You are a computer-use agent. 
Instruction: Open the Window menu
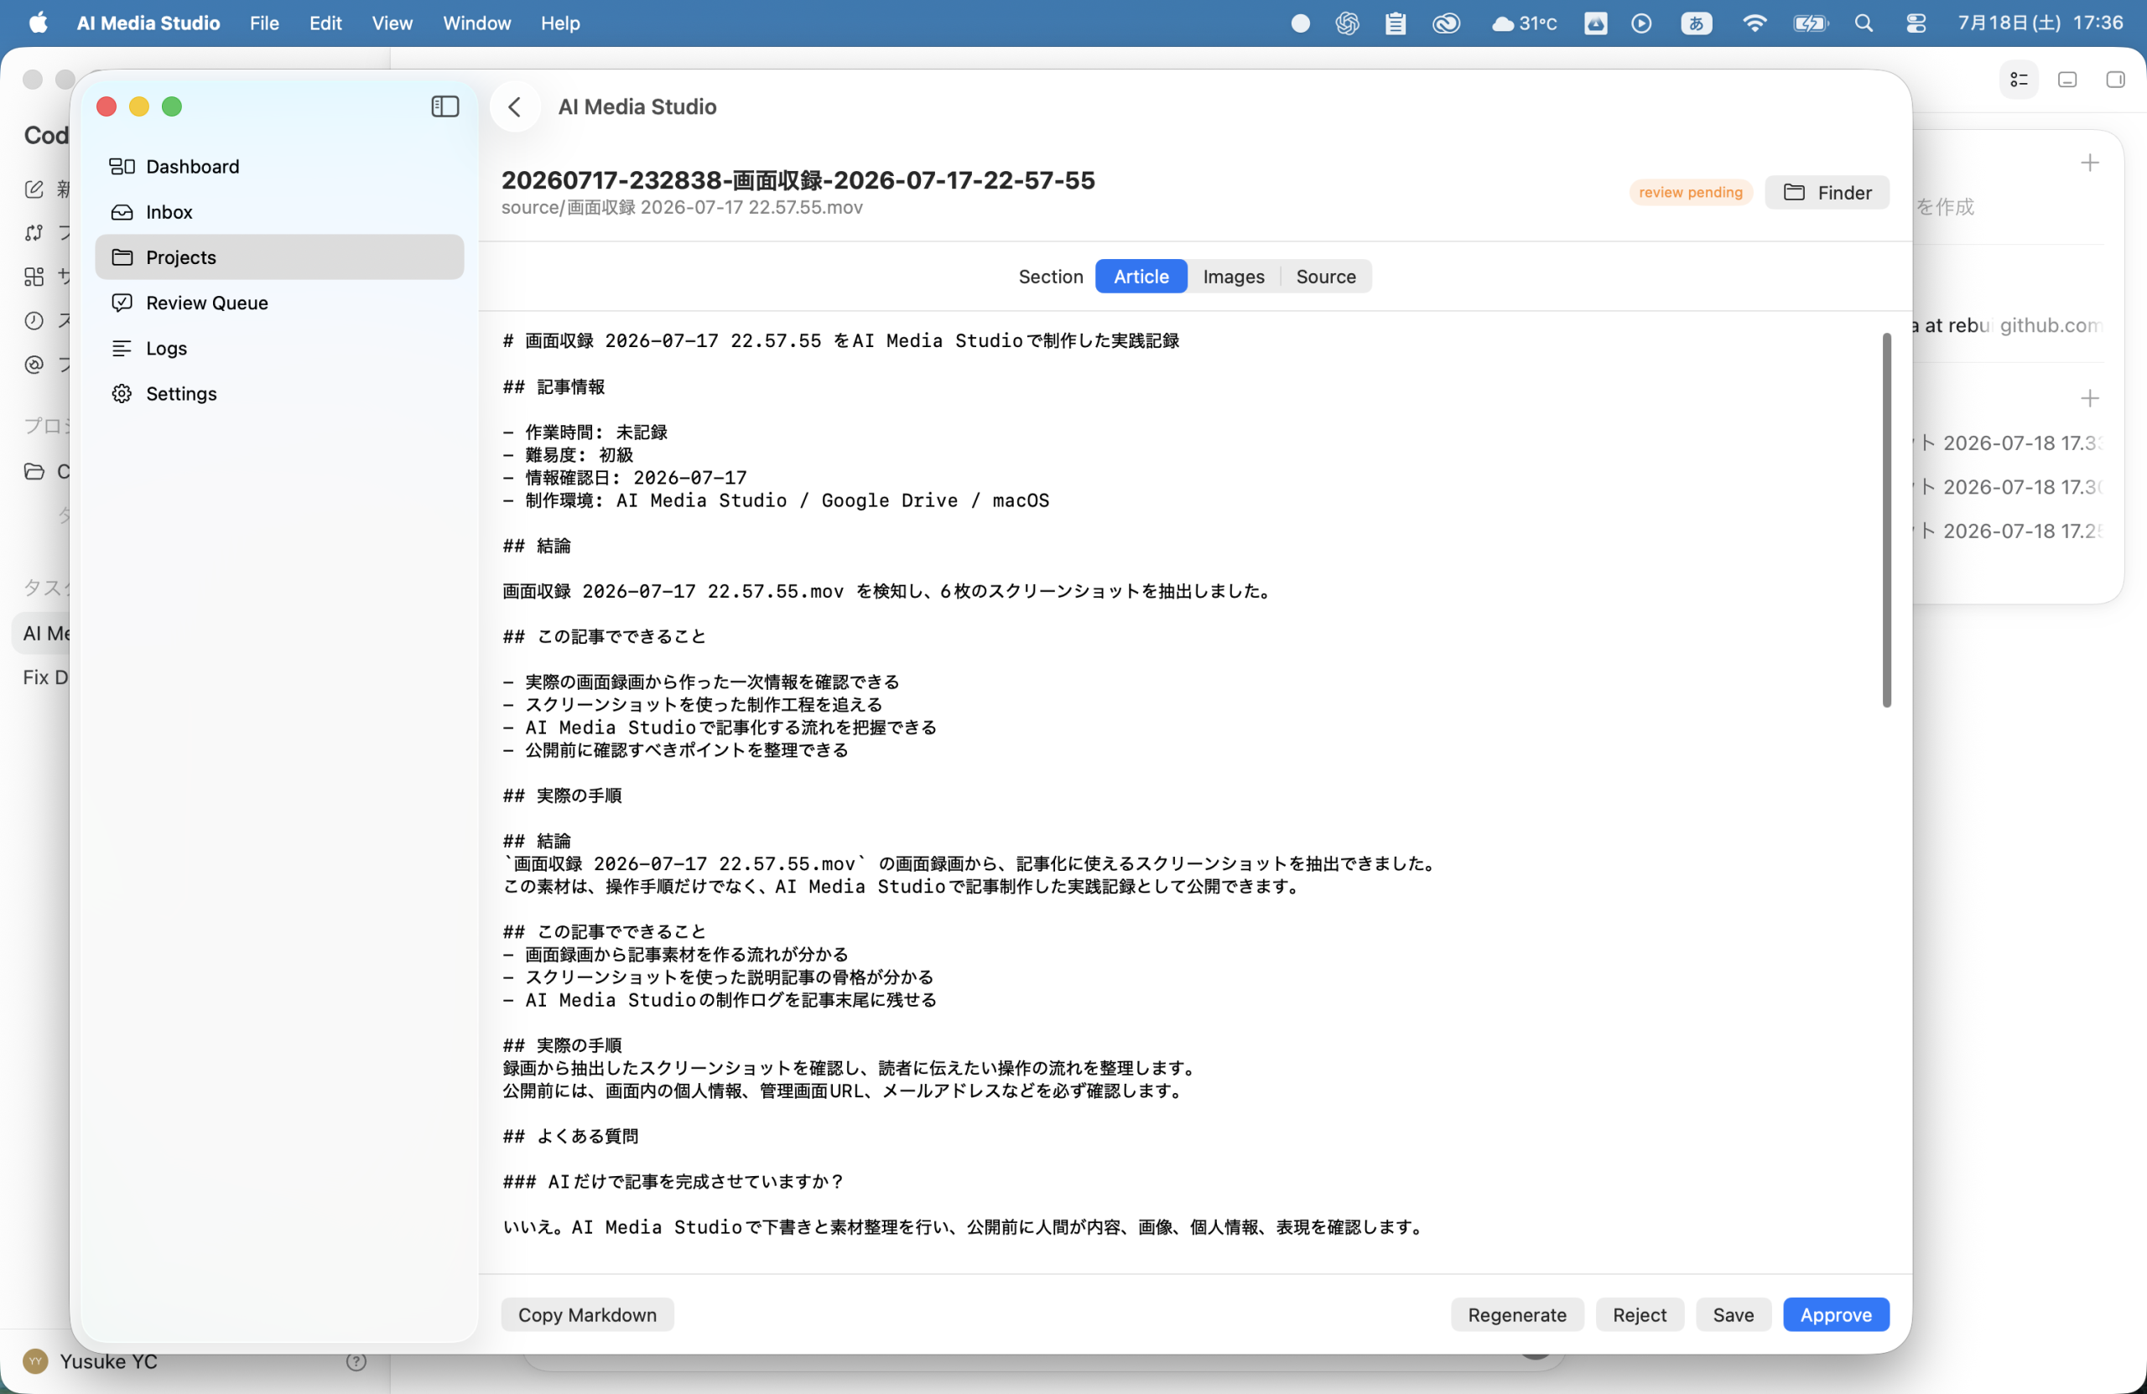click(x=476, y=23)
